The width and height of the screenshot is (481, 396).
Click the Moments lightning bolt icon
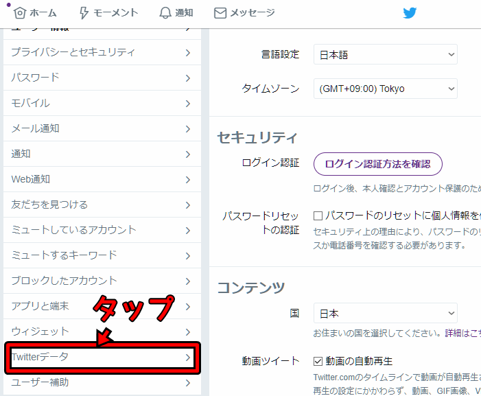[x=84, y=13]
